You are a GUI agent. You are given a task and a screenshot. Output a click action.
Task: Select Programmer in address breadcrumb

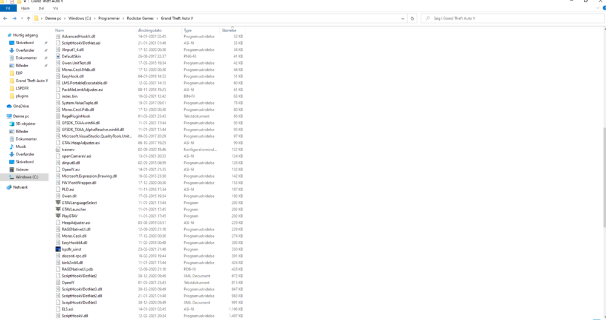coord(109,19)
